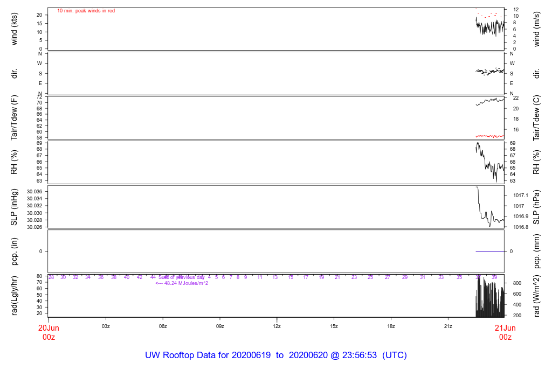Screen dimensions: 552x377
Task: Click the red dew point line
Action: coord(489,136)
